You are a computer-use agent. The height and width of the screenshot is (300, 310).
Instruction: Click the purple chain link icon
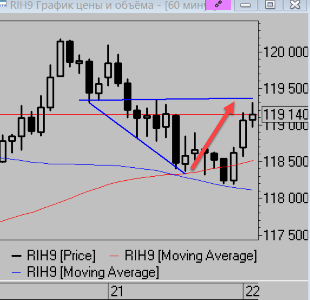(x=218, y=4)
